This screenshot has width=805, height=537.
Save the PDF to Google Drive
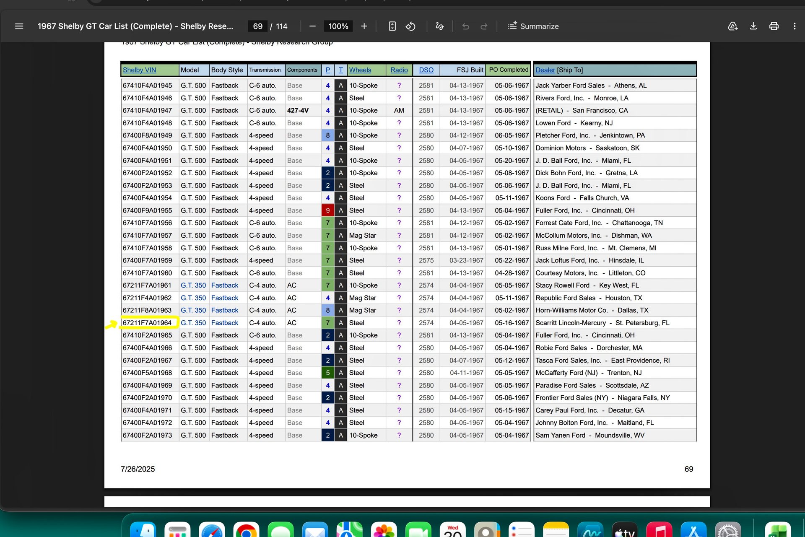tap(732, 26)
